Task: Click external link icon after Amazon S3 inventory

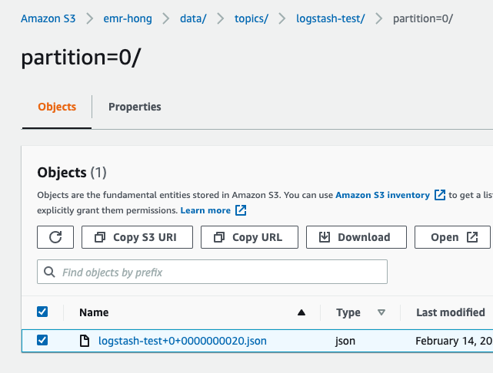Action: pos(440,195)
